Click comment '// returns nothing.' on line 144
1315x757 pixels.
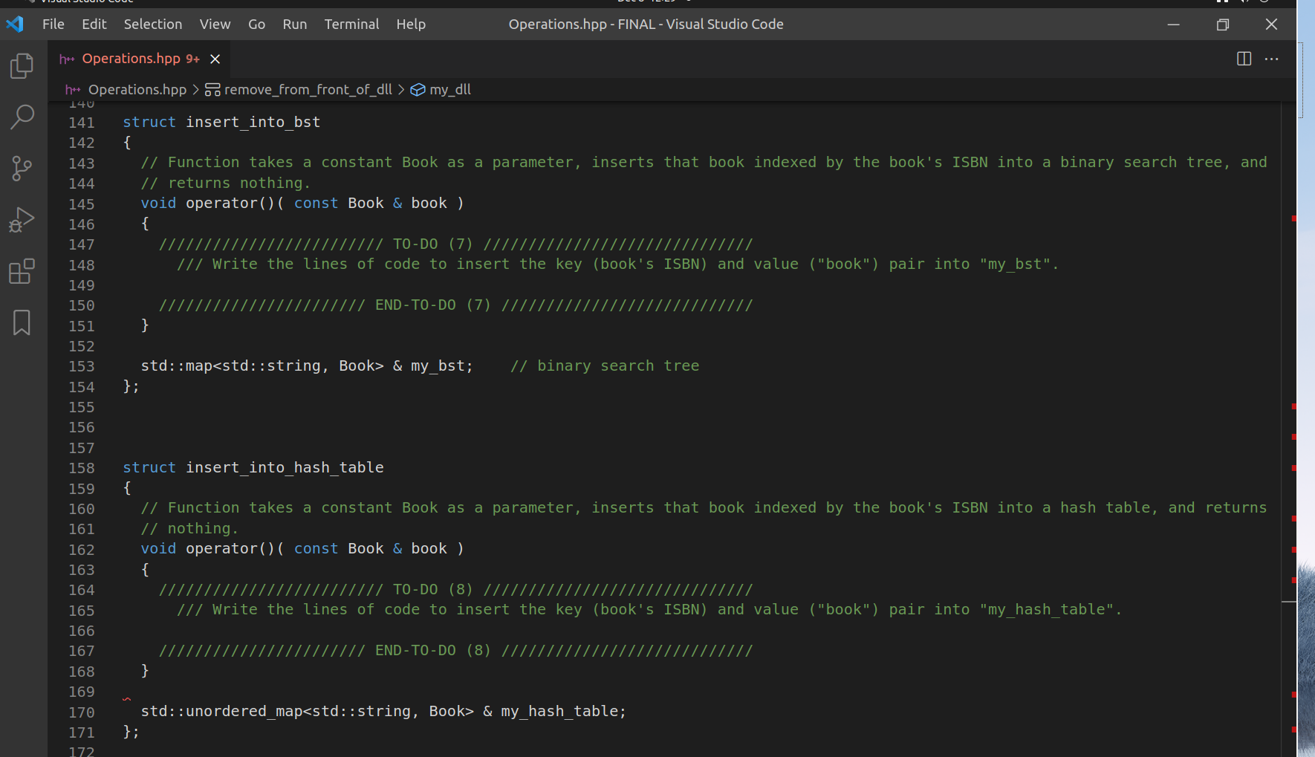(x=226, y=183)
